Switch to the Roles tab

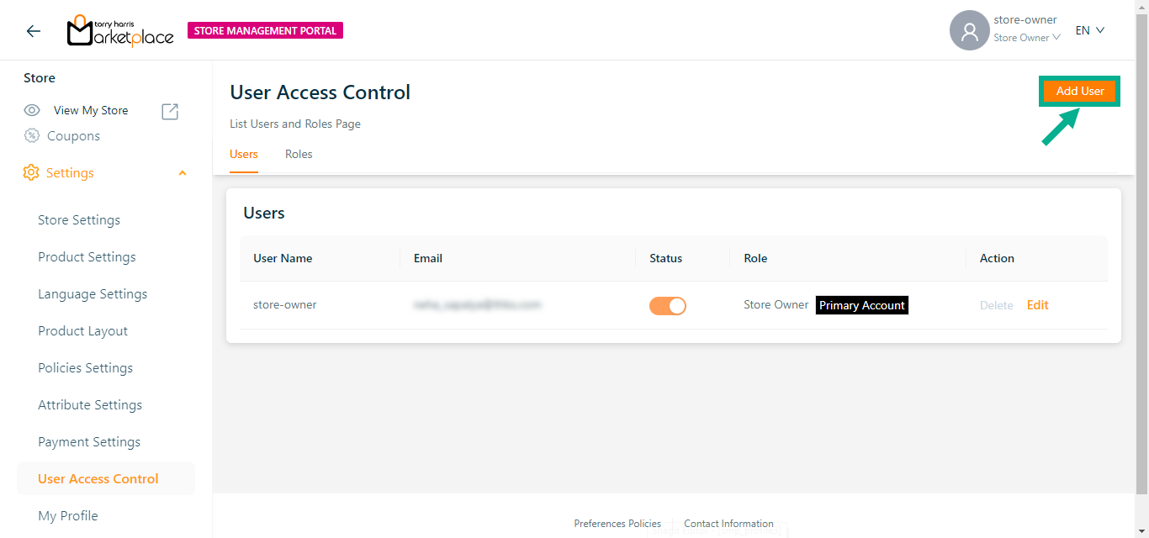299,155
